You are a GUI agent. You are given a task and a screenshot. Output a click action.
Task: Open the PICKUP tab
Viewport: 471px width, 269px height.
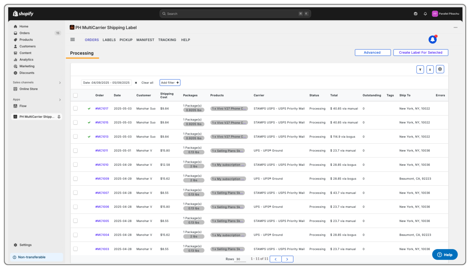coord(126,40)
